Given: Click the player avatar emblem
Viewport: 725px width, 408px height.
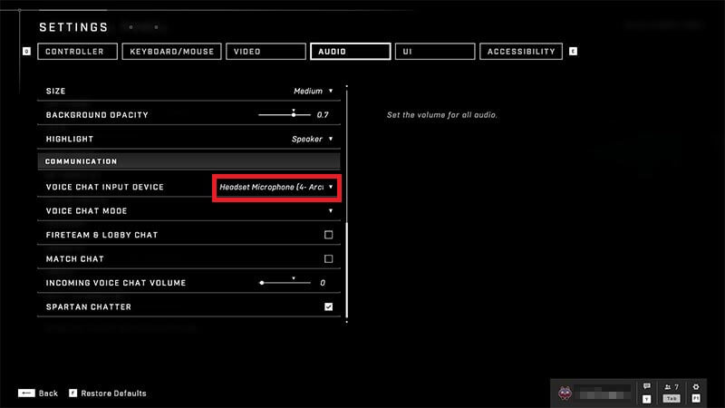Looking at the screenshot, I should [565, 393].
